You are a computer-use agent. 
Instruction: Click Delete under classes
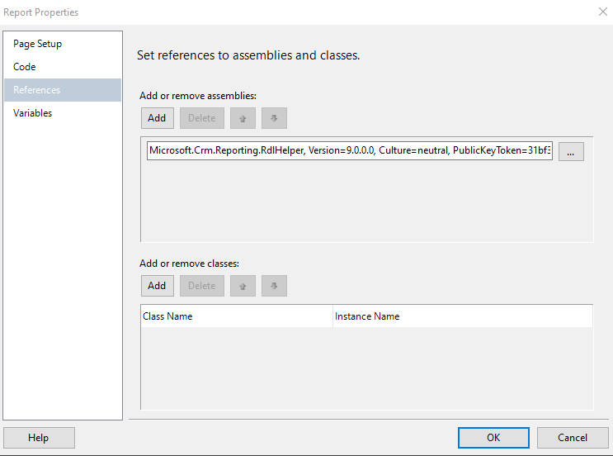(201, 286)
